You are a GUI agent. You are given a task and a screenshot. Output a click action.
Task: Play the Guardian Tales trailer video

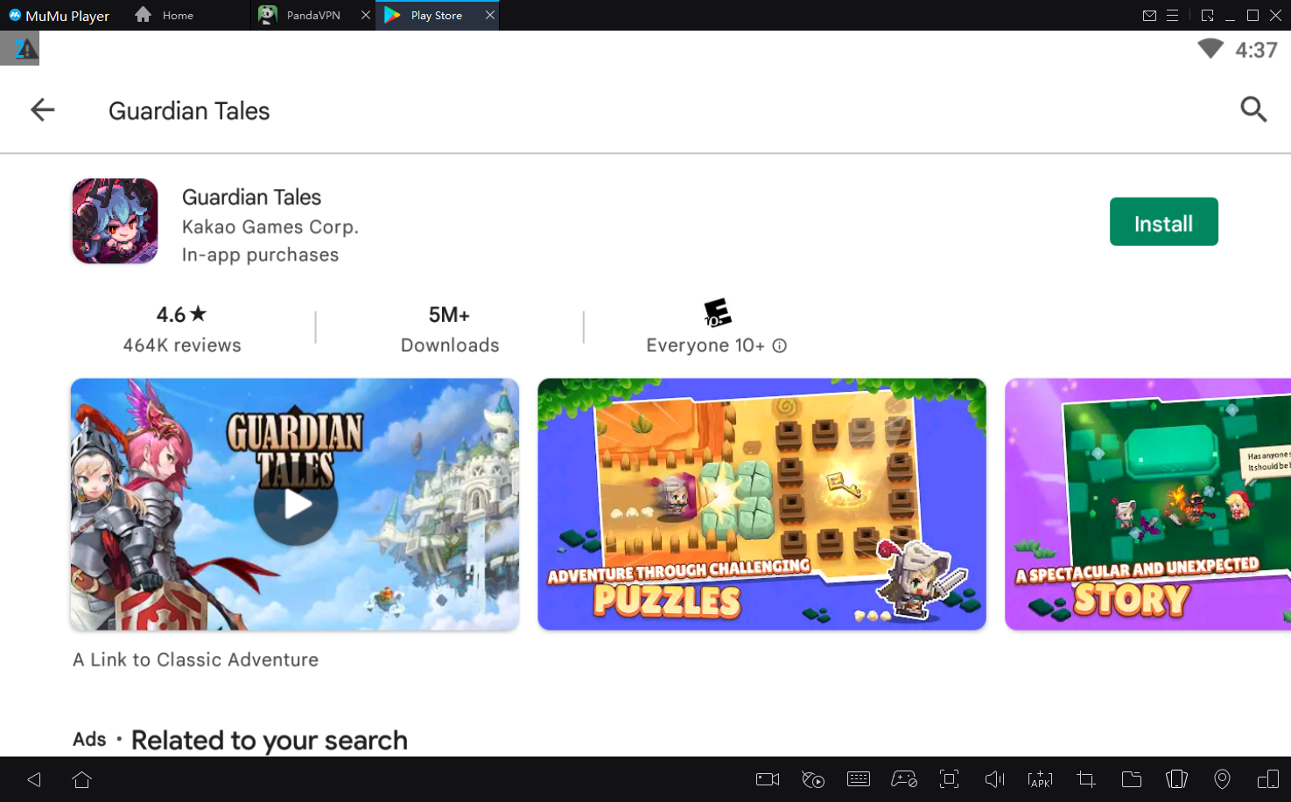coord(295,504)
